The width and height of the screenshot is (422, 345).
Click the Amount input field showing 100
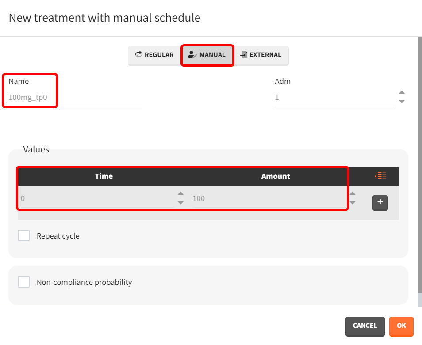tap(268, 198)
